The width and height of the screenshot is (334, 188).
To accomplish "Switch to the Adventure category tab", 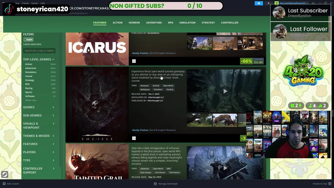I will (x=154, y=22).
